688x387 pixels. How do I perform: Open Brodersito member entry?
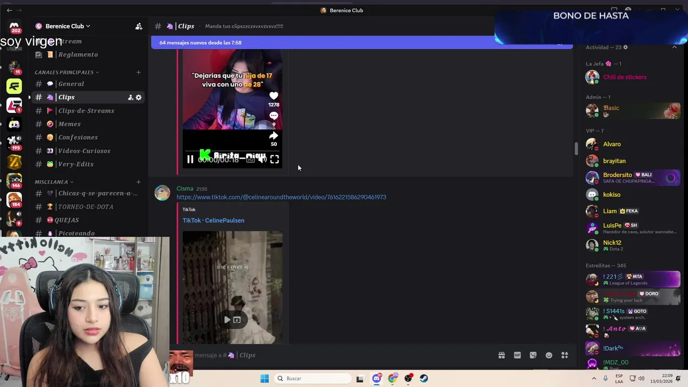[632, 177]
